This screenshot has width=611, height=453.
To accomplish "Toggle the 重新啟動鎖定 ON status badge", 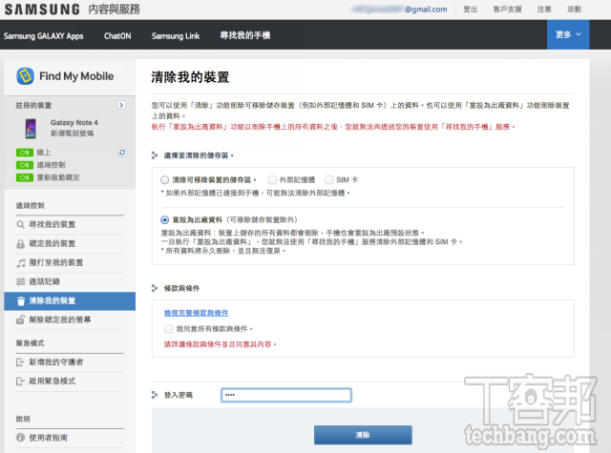I will tap(25, 177).
